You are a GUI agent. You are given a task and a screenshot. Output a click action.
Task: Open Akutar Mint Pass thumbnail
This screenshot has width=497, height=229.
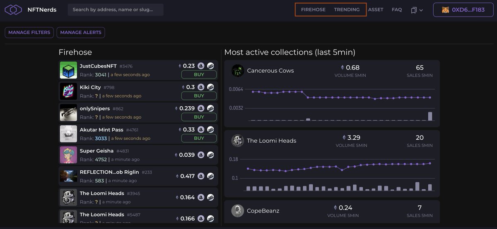click(68, 134)
